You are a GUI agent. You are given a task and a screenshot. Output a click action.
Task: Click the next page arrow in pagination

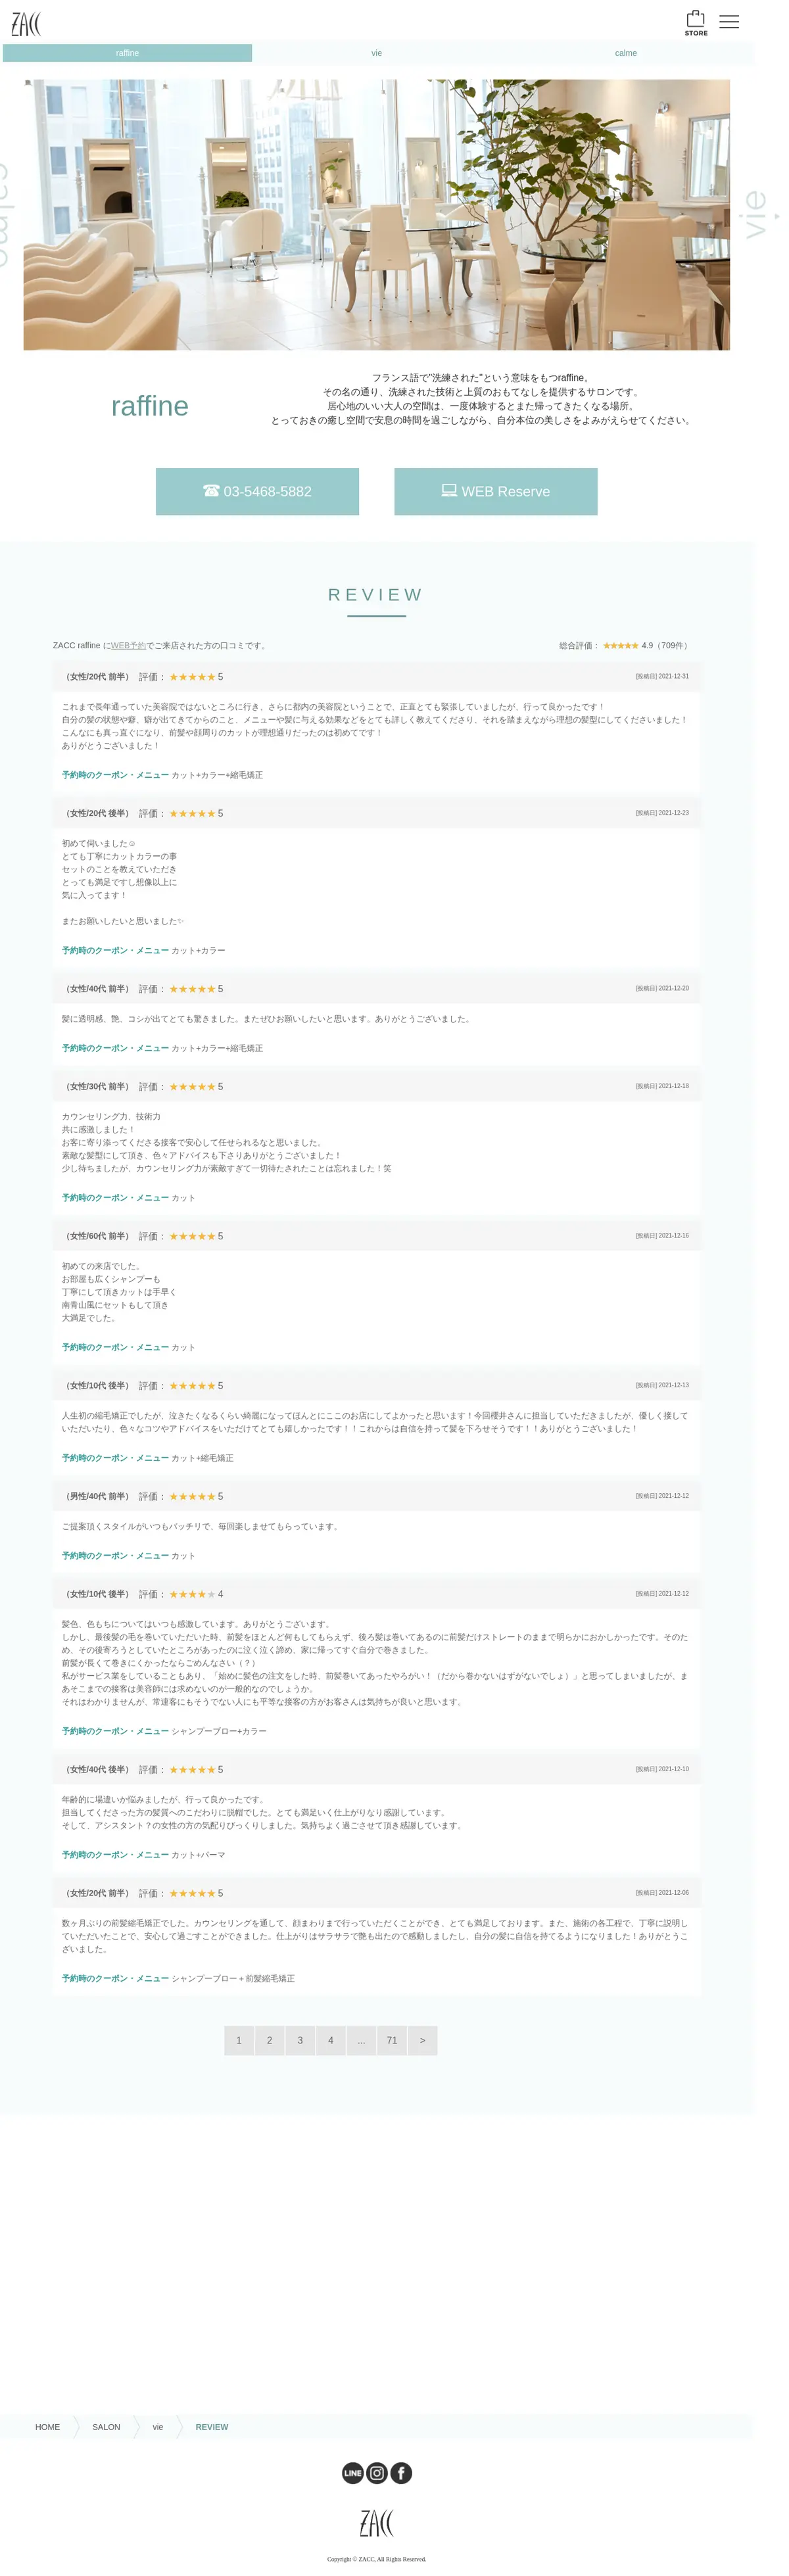pos(422,2040)
